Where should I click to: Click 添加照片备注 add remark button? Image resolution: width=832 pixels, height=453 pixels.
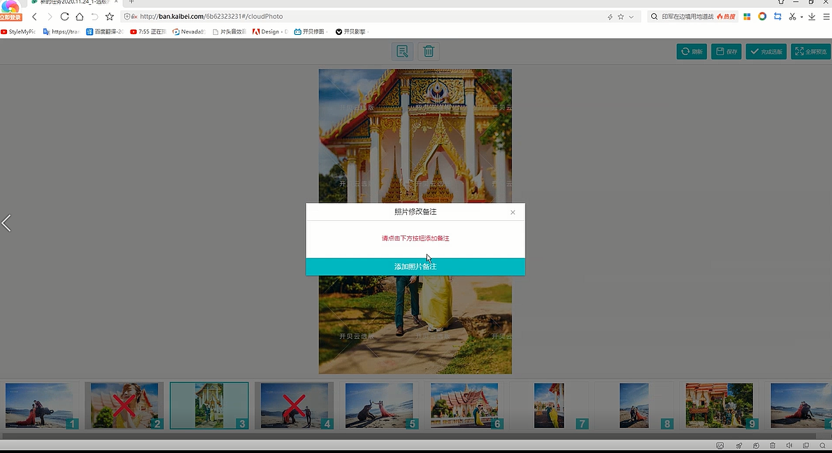tap(415, 266)
